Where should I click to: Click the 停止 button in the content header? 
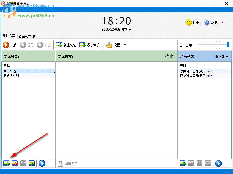click(x=169, y=56)
